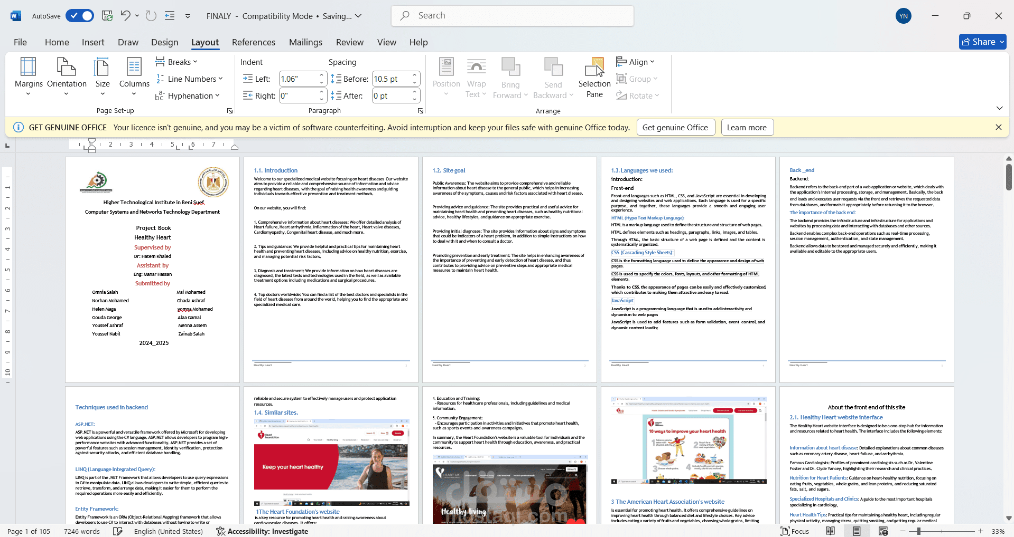Open zoom level 33% dialog
Viewport: 1014px width, 537px height.
[x=998, y=531]
